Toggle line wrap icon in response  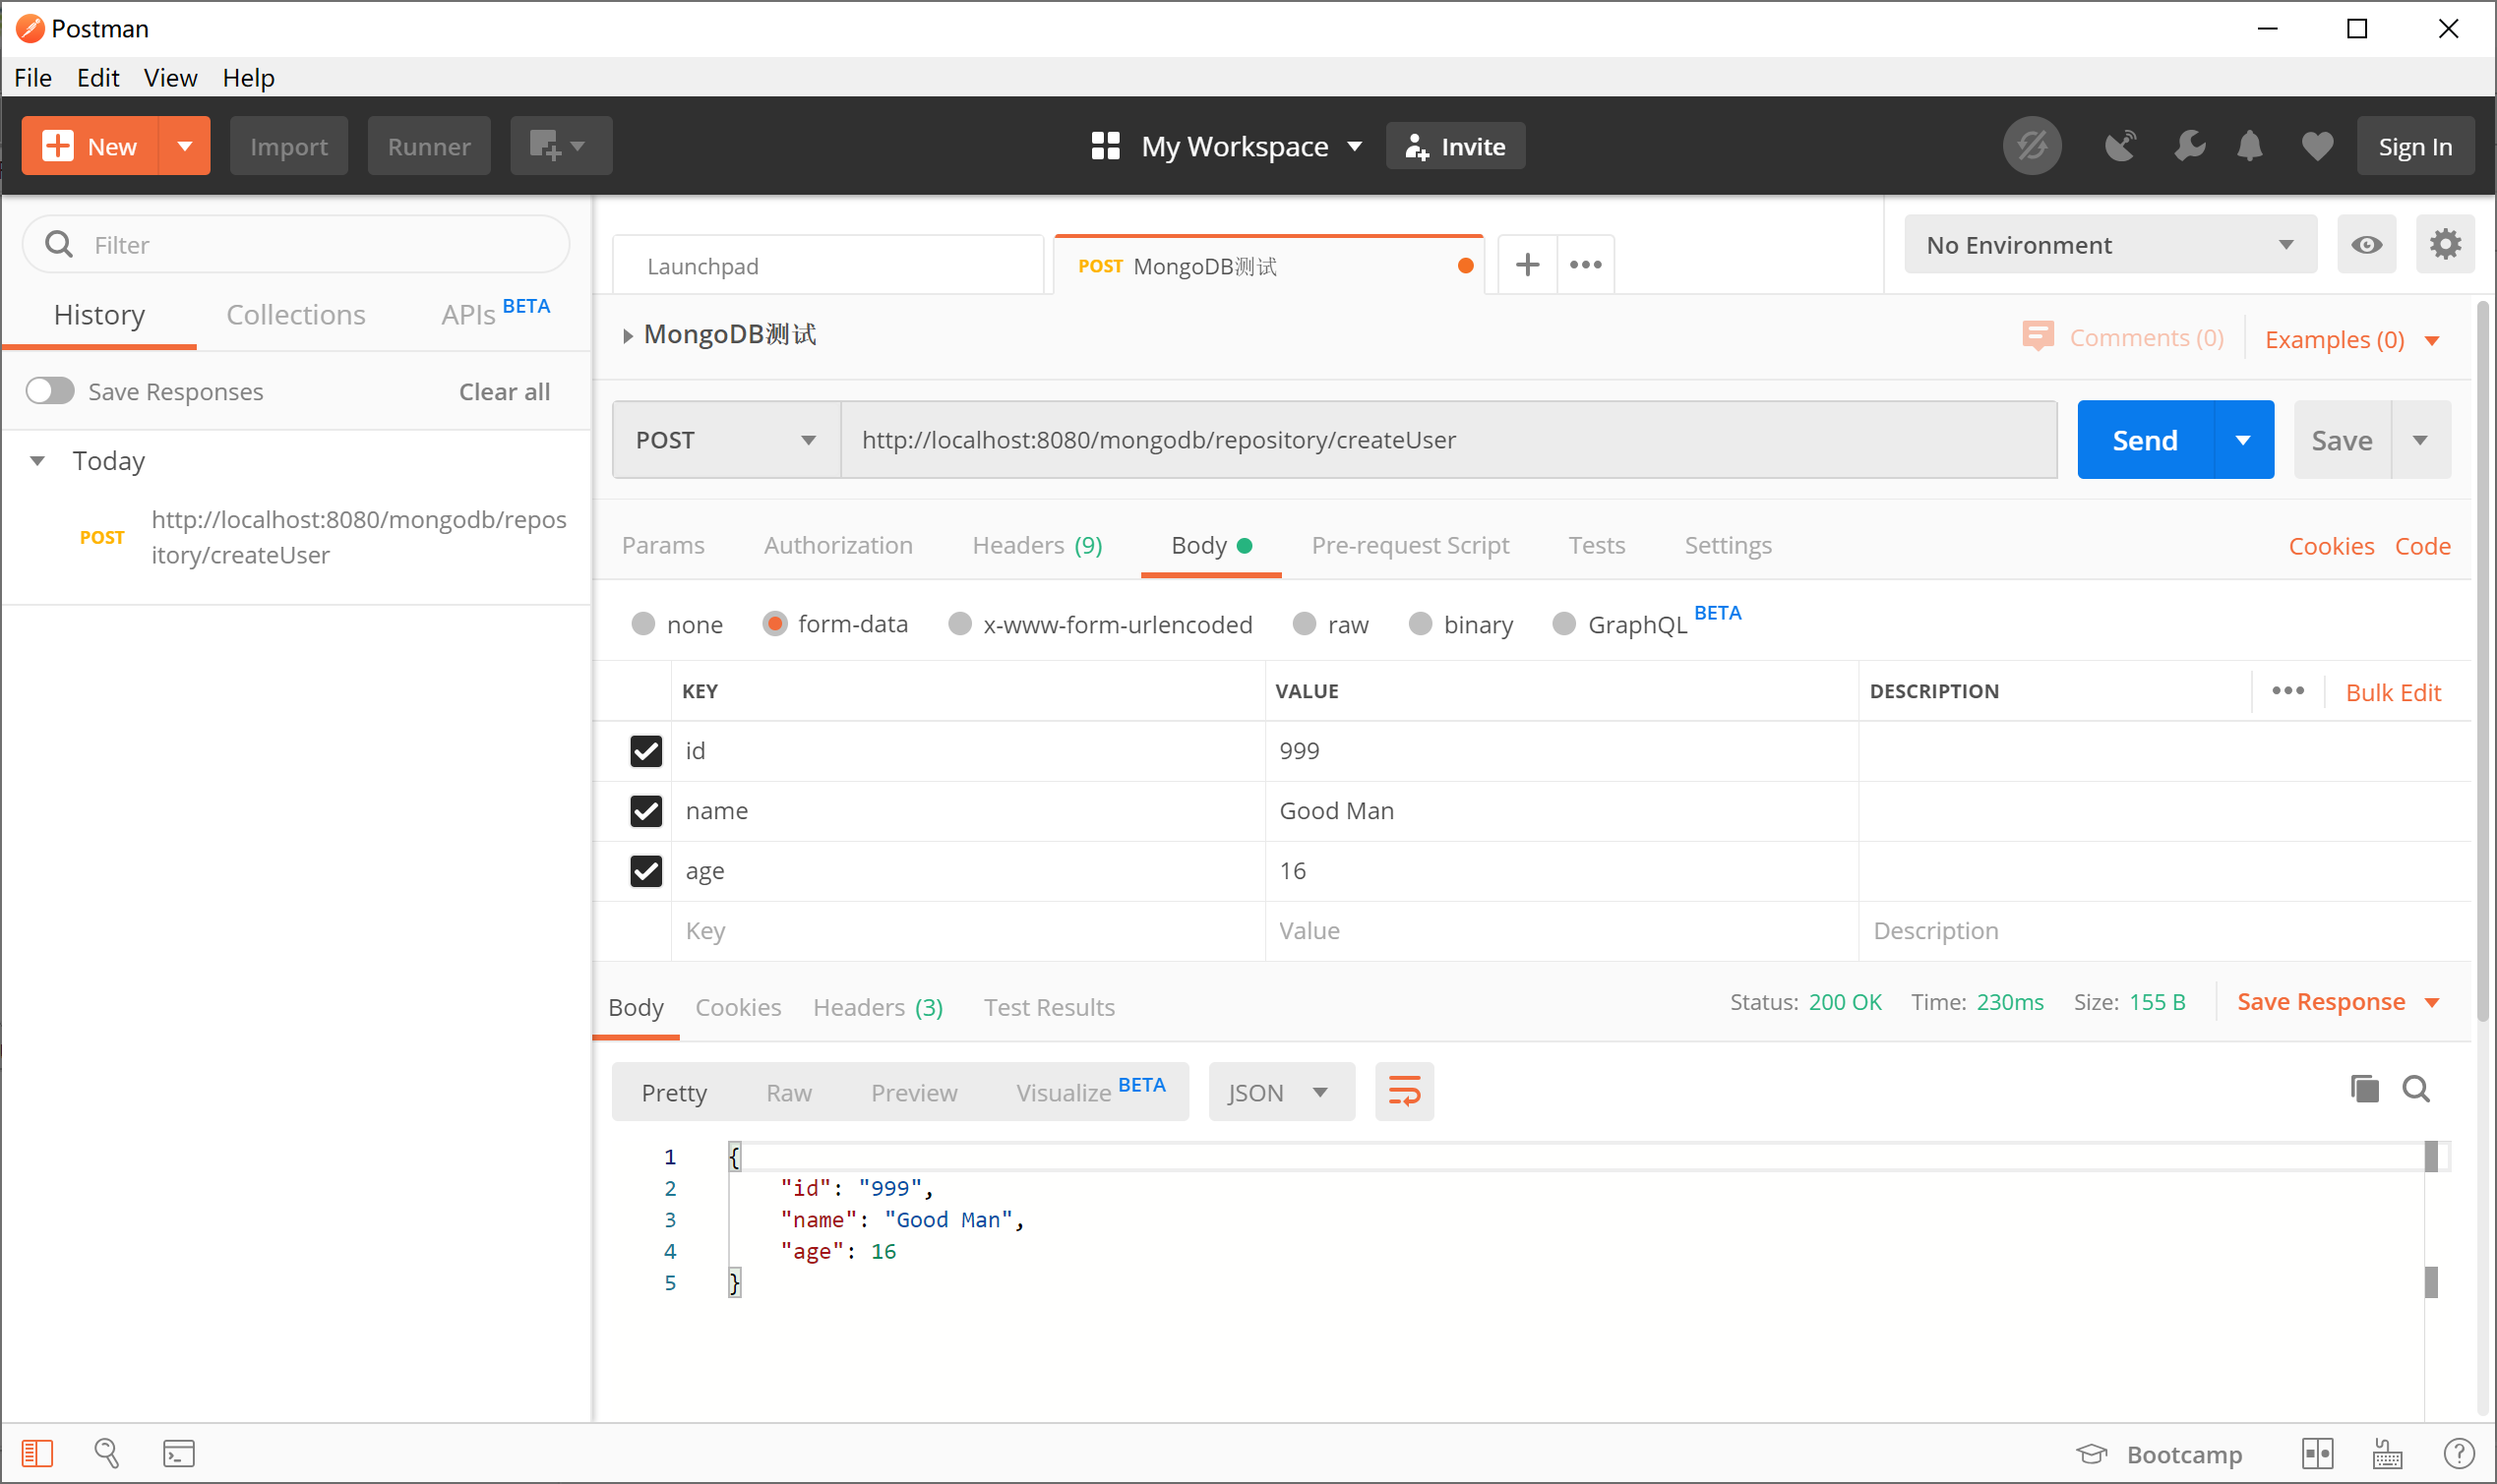(x=1403, y=1092)
